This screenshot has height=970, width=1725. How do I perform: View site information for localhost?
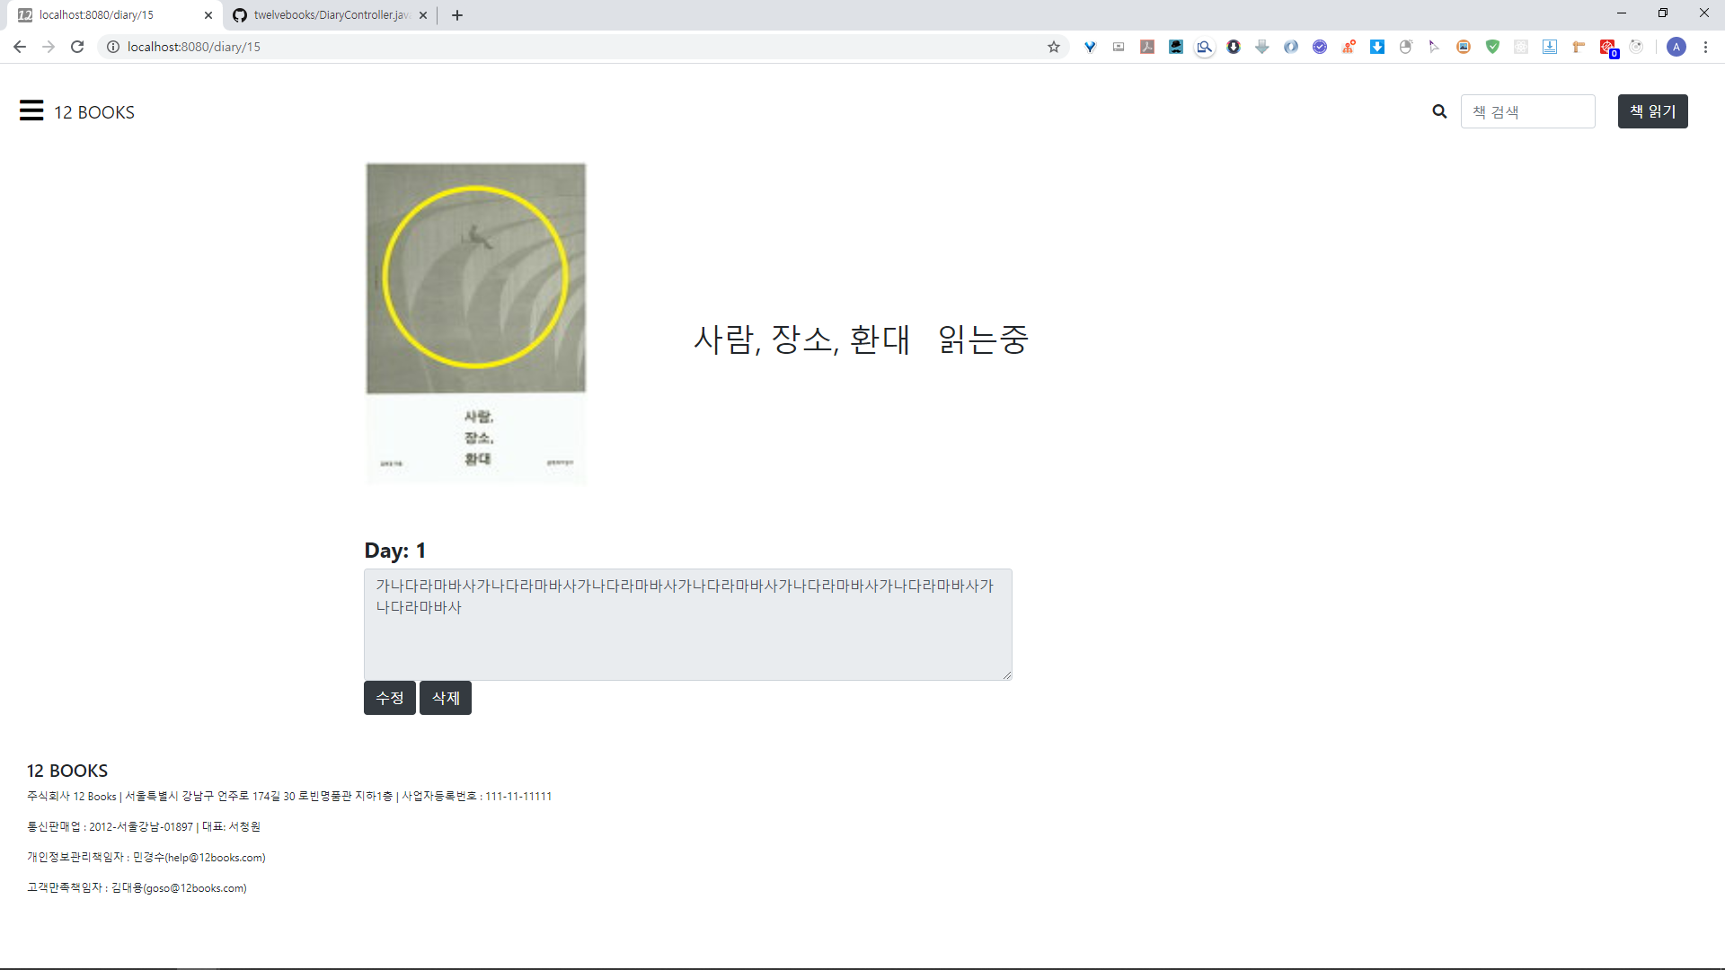coord(113,47)
